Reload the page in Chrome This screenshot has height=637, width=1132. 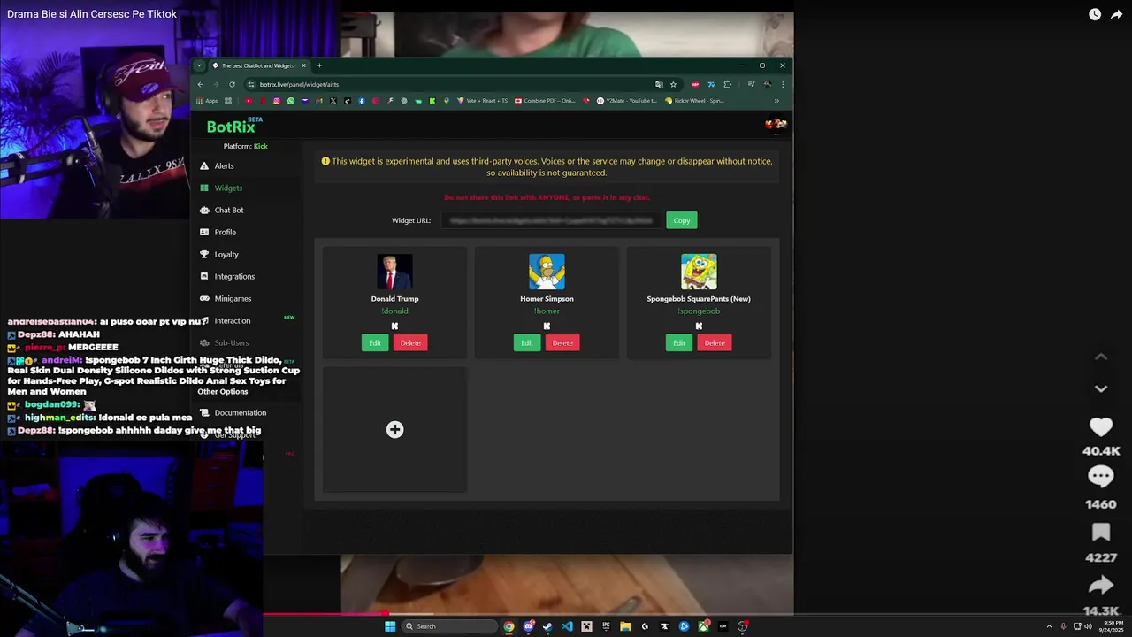[x=232, y=84]
